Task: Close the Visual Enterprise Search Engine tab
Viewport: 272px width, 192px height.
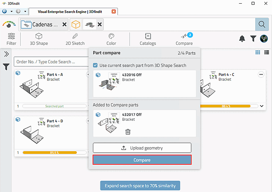Action: click(x=114, y=11)
